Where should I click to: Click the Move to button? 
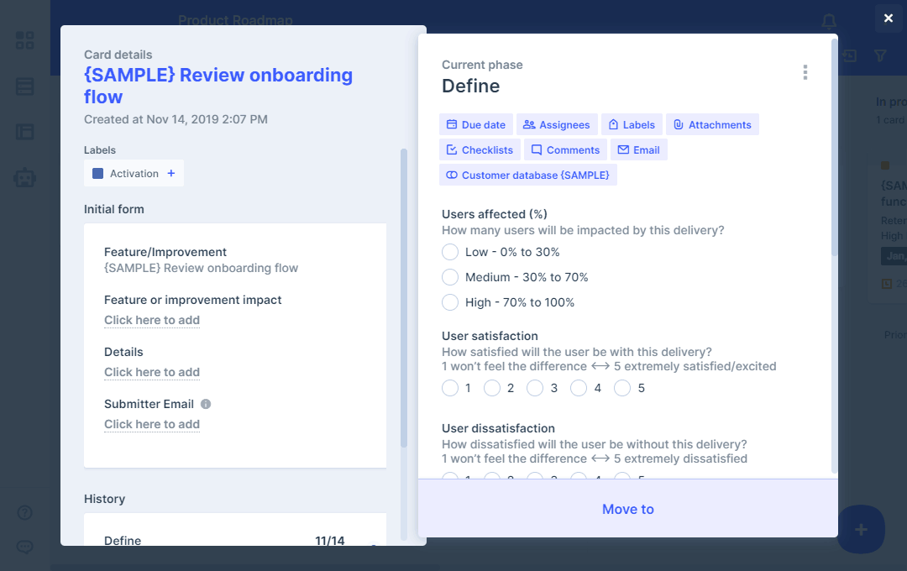point(627,509)
